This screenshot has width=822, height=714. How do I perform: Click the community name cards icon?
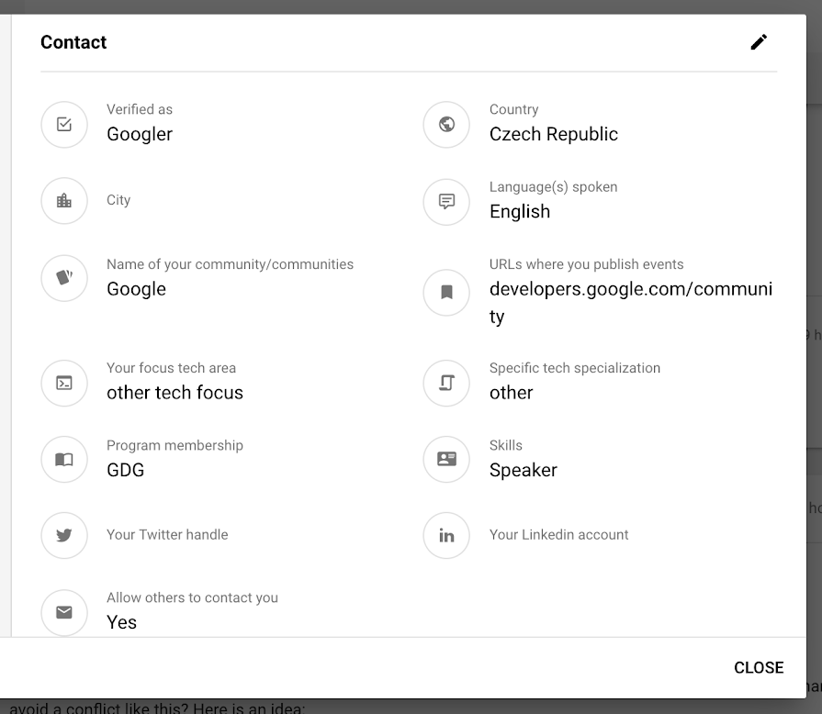click(64, 277)
